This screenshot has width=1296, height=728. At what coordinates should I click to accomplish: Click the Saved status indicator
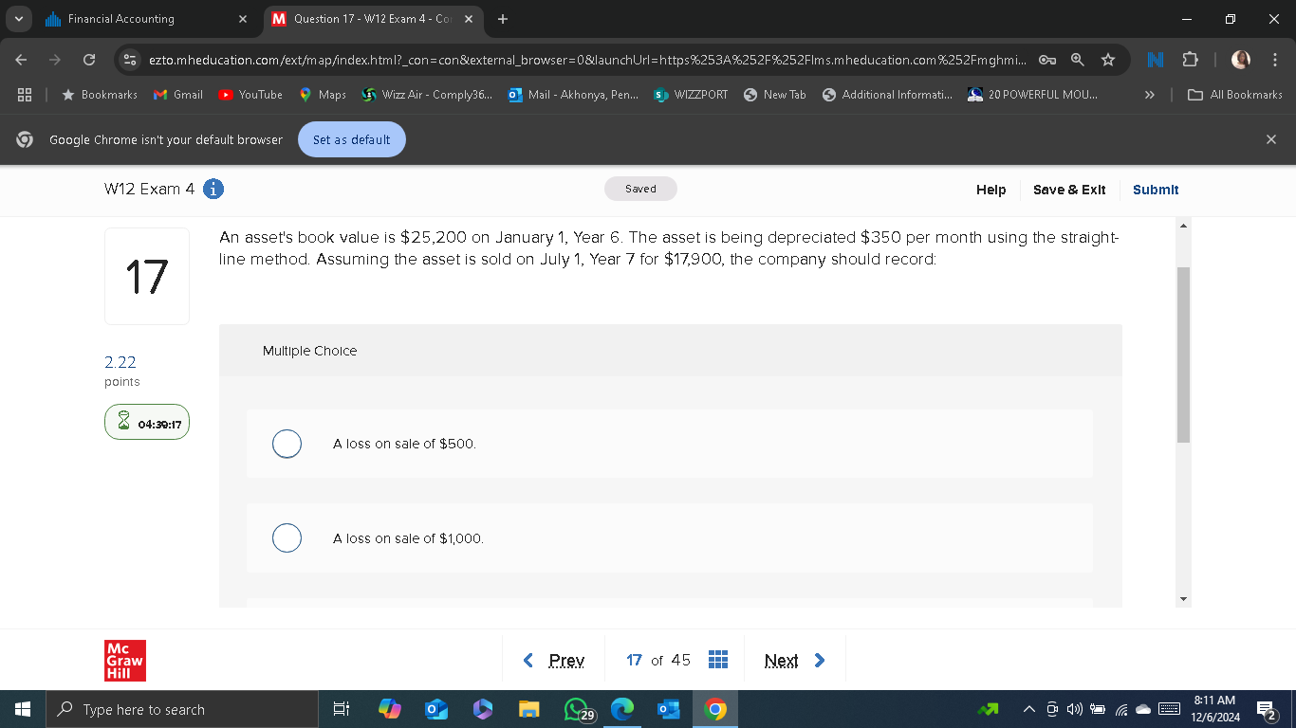pyautogui.click(x=640, y=189)
